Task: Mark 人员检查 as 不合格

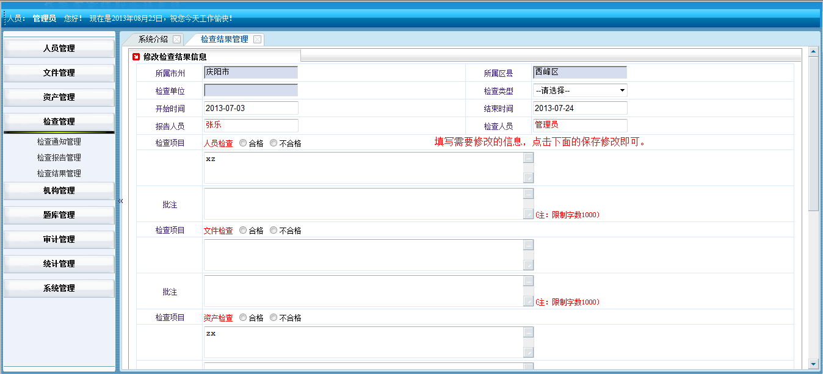Action: 274,143
